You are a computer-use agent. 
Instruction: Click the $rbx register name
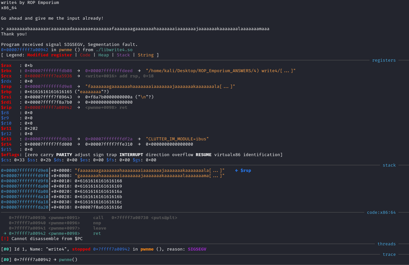(x=6, y=71)
